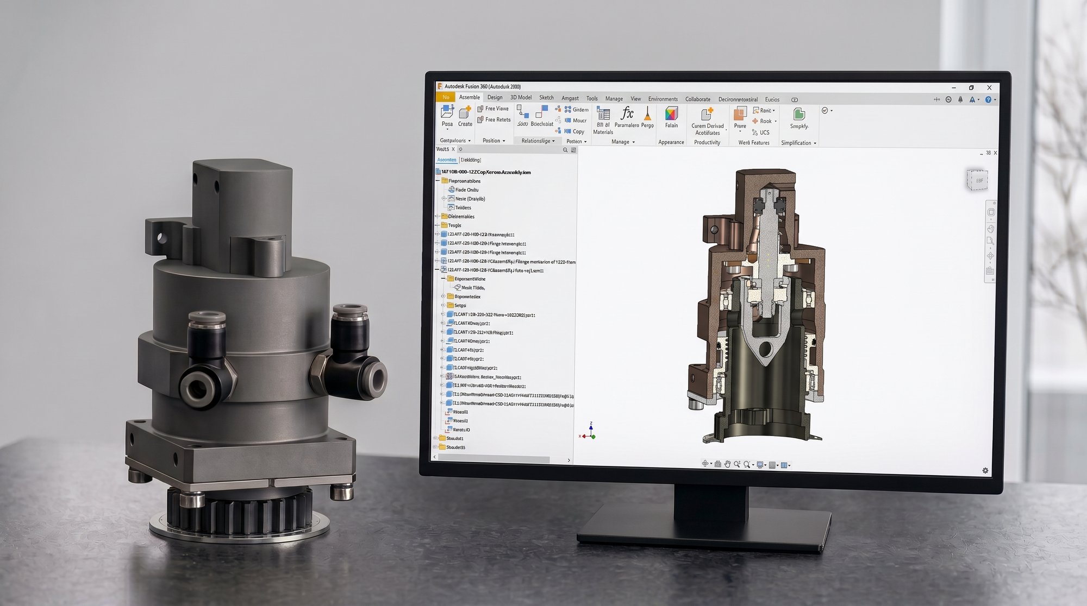Click the Copy tool in ribbon

[x=574, y=131]
